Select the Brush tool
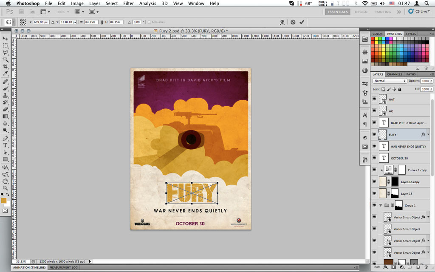 (x=5, y=88)
